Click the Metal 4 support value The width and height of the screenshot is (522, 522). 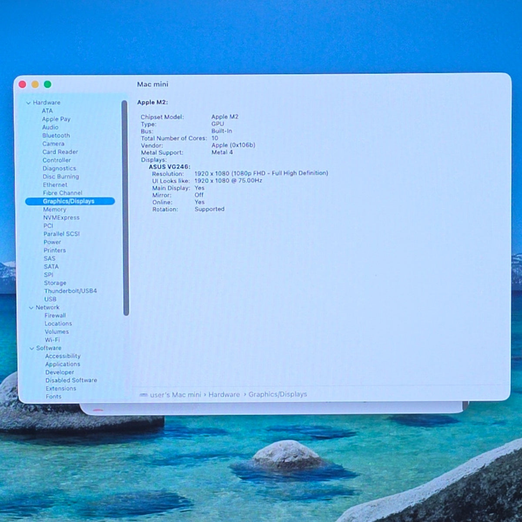(222, 152)
